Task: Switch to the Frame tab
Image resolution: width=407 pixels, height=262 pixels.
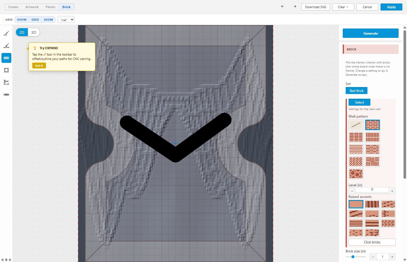Action: [13, 7]
